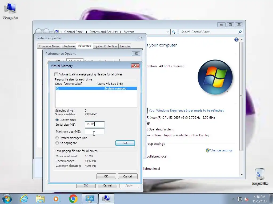Viewport: 273px width, 204px height.
Task: Click Apply in Performance Options dialog
Action: 129,186
